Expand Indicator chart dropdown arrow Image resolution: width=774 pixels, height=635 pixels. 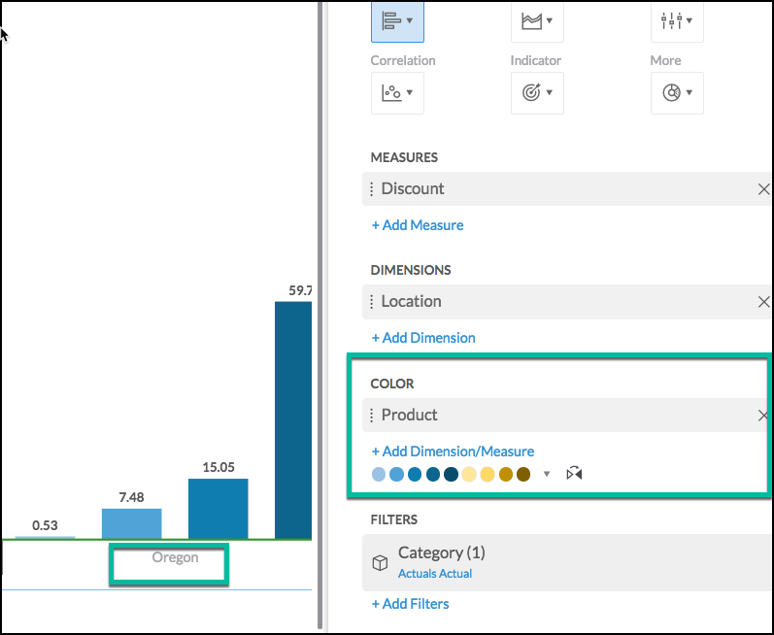click(x=550, y=92)
